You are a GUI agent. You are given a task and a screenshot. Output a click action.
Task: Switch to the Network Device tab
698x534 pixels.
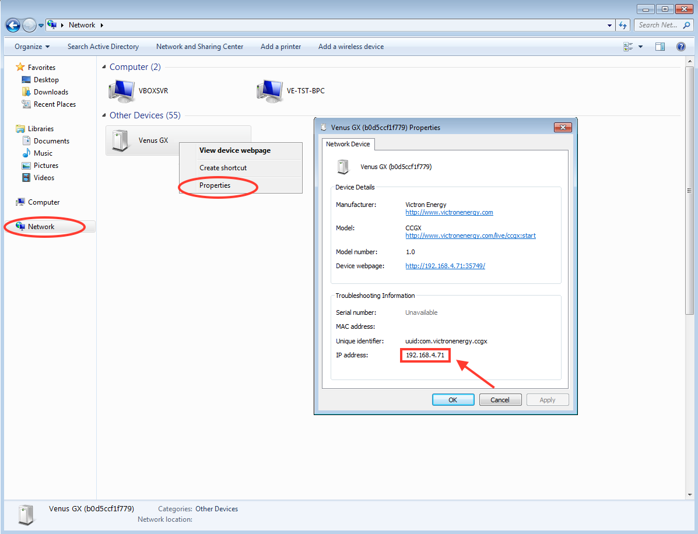pos(348,144)
